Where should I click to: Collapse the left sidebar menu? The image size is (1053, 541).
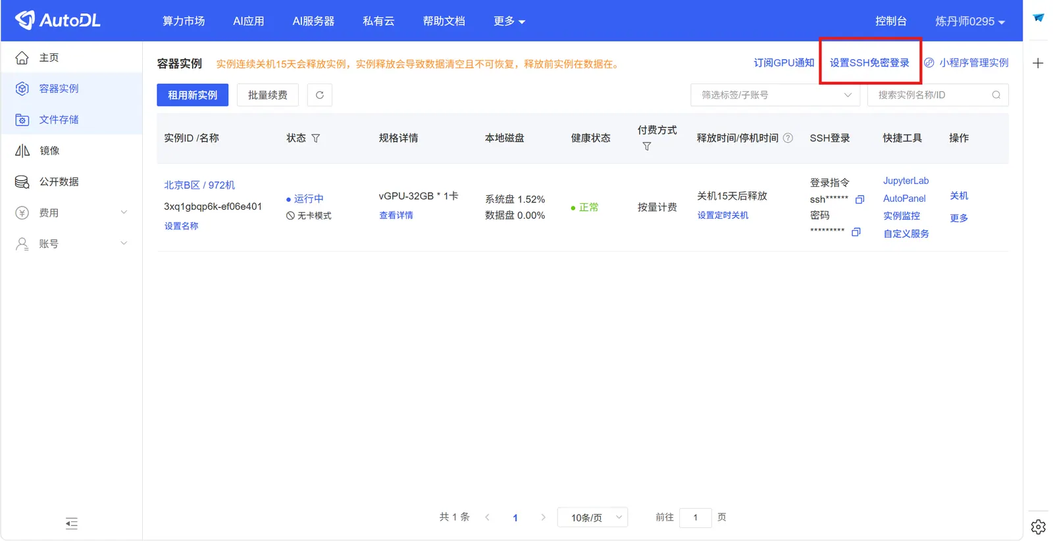(x=72, y=523)
